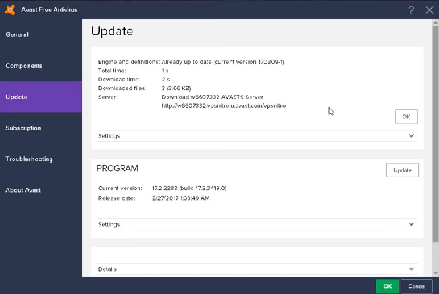This screenshot has height=294, width=439.
Task: Click the downloaded files '3 (3.66 KB)' value
Action: click(176, 88)
